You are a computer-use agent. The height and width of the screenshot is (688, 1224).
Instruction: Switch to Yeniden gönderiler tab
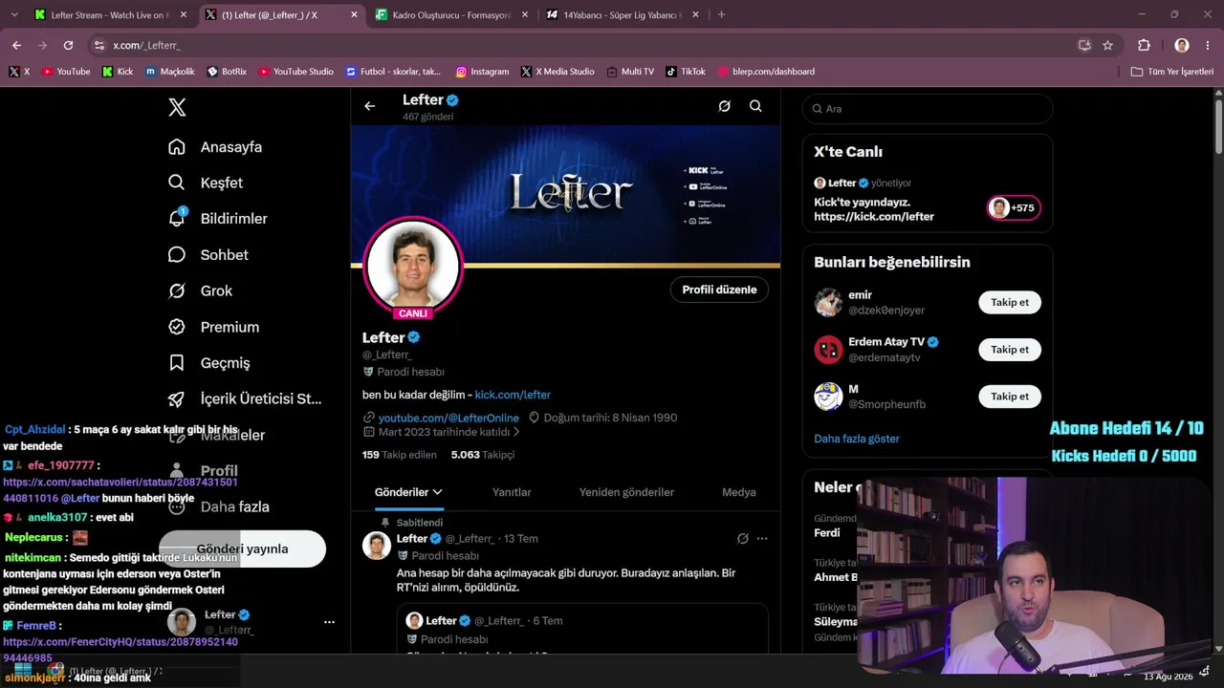pos(626,492)
